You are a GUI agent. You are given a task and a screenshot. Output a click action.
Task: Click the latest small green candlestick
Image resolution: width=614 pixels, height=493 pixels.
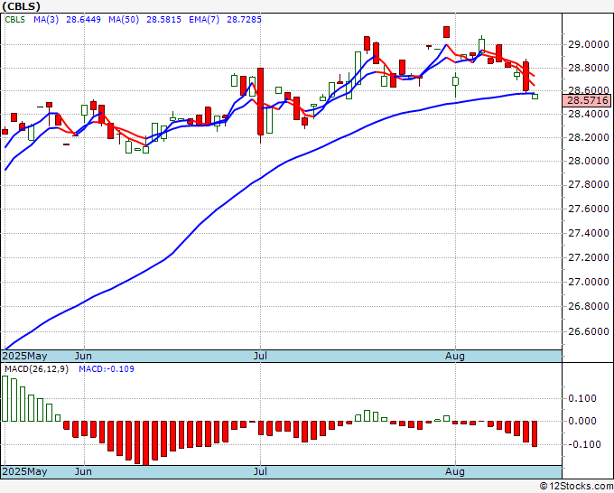pyautogui.click(x=535, y=97)
